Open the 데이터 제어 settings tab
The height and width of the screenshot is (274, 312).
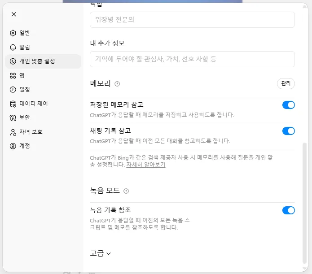[43, 104]
